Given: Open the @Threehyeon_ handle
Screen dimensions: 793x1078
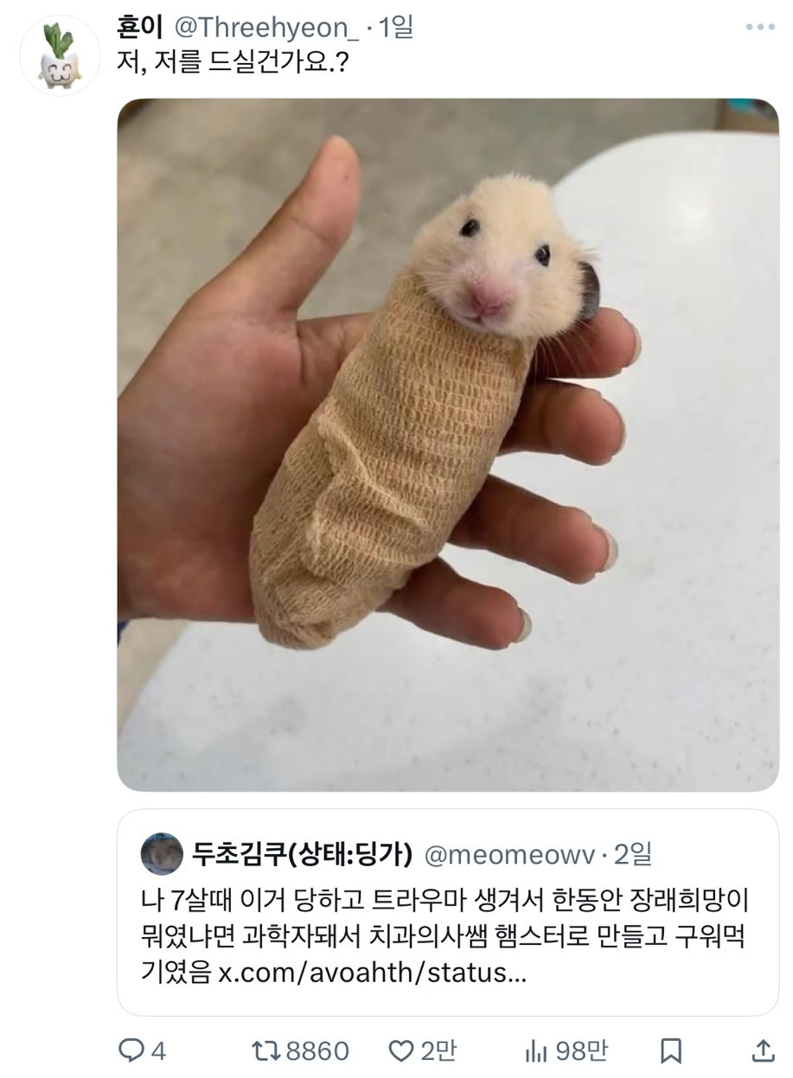Looking at the screenshot, I should pyautogui.click(x=266, y=28).
